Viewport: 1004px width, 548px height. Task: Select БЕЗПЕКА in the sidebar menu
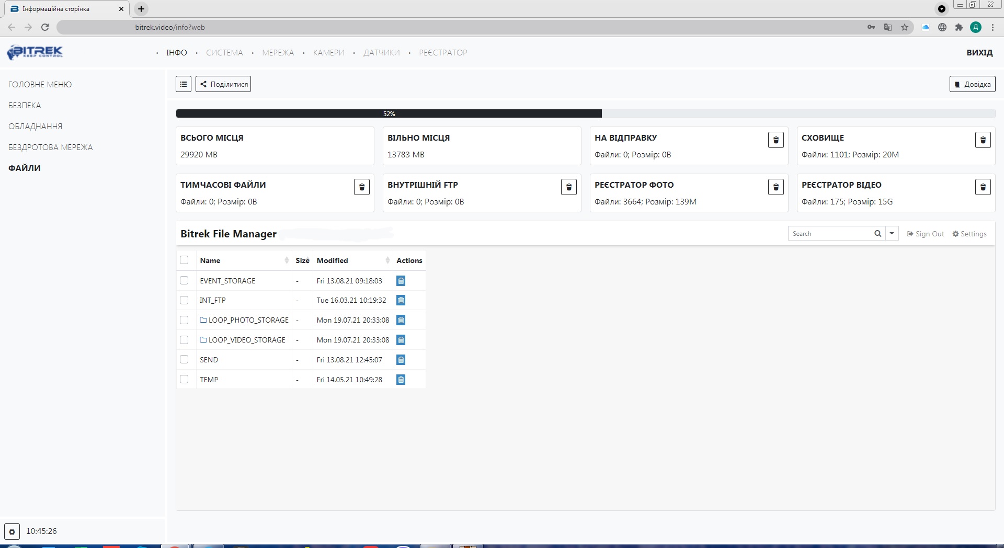pyautogui.click(x=25, y=106)
